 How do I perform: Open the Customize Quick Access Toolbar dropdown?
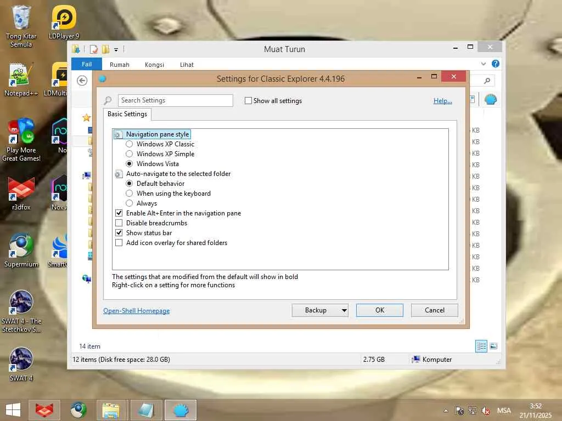pyautogui.click(x=116, y=50)
